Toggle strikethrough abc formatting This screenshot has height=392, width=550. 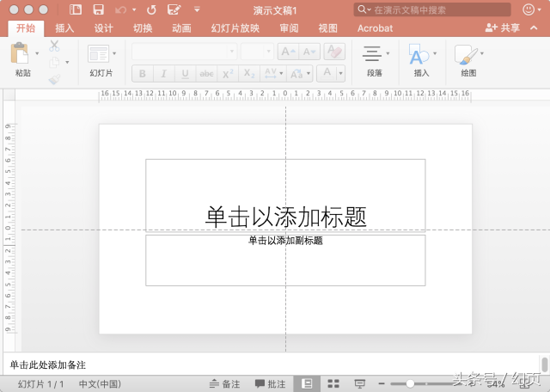(x=206, y=74)
